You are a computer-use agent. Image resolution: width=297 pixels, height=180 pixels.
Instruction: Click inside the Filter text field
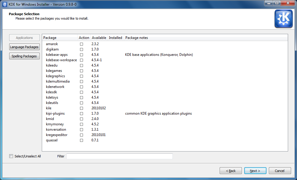click(x=119, y=156)
